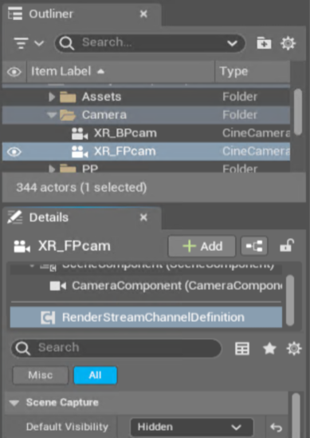Reset Default Visibility to default arrow
Screen dimensions: 310x438
tap(276, 428)
